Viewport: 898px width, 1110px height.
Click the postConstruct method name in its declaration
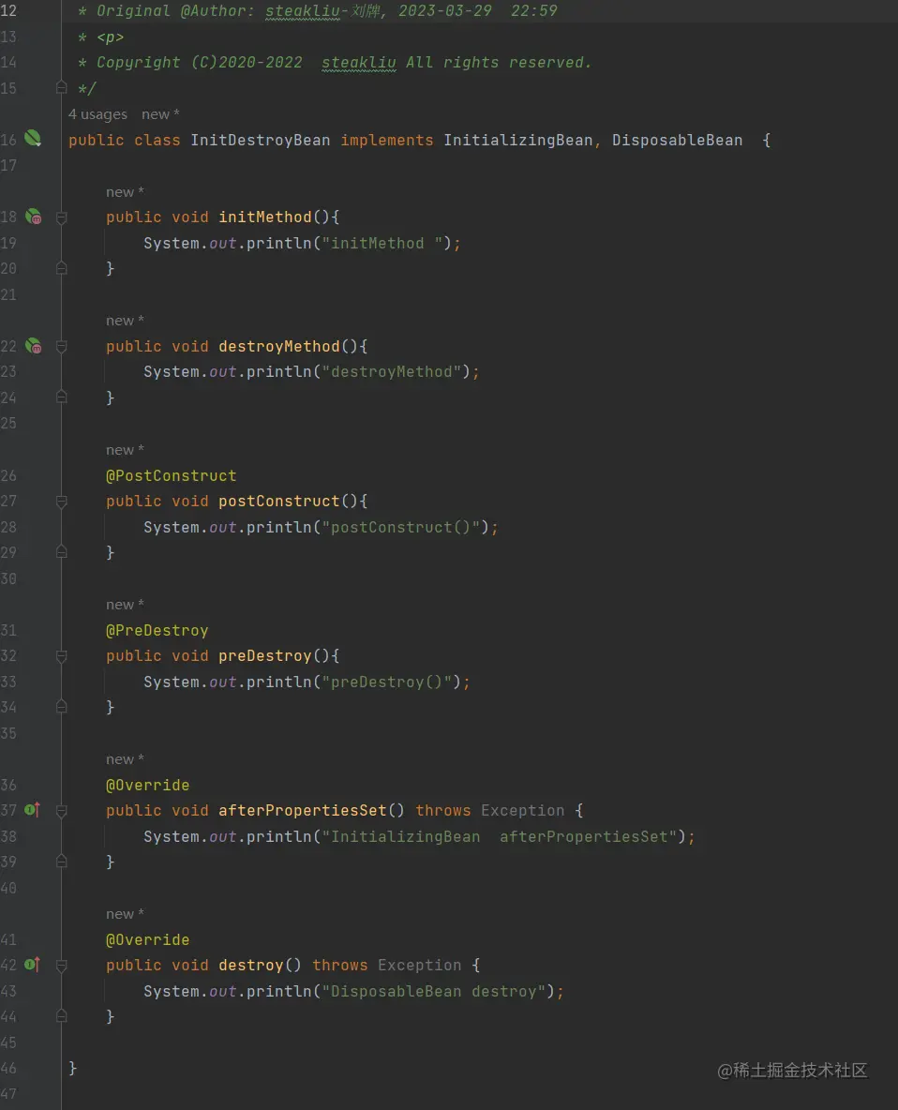pyautogui.click(x=279, y=502)
